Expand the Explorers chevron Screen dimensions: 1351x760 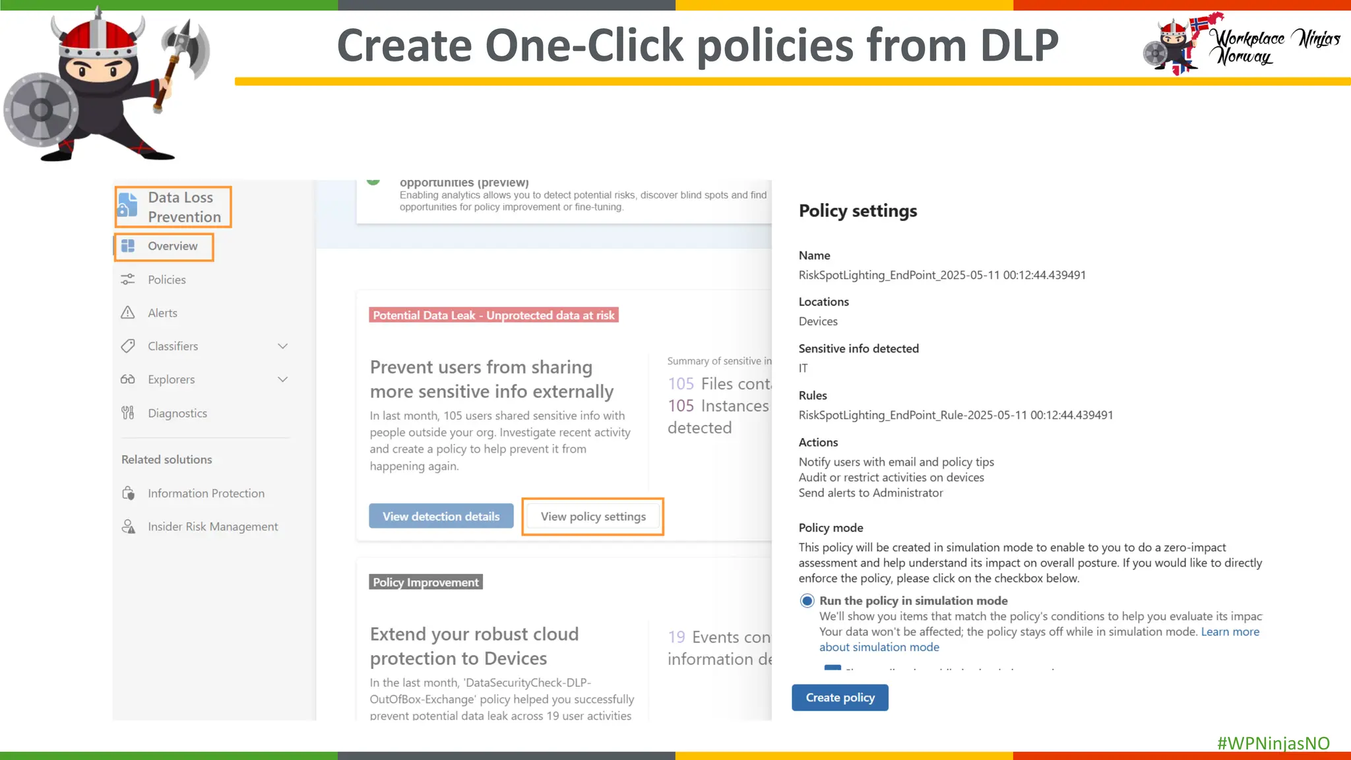[x=283, y=379]
